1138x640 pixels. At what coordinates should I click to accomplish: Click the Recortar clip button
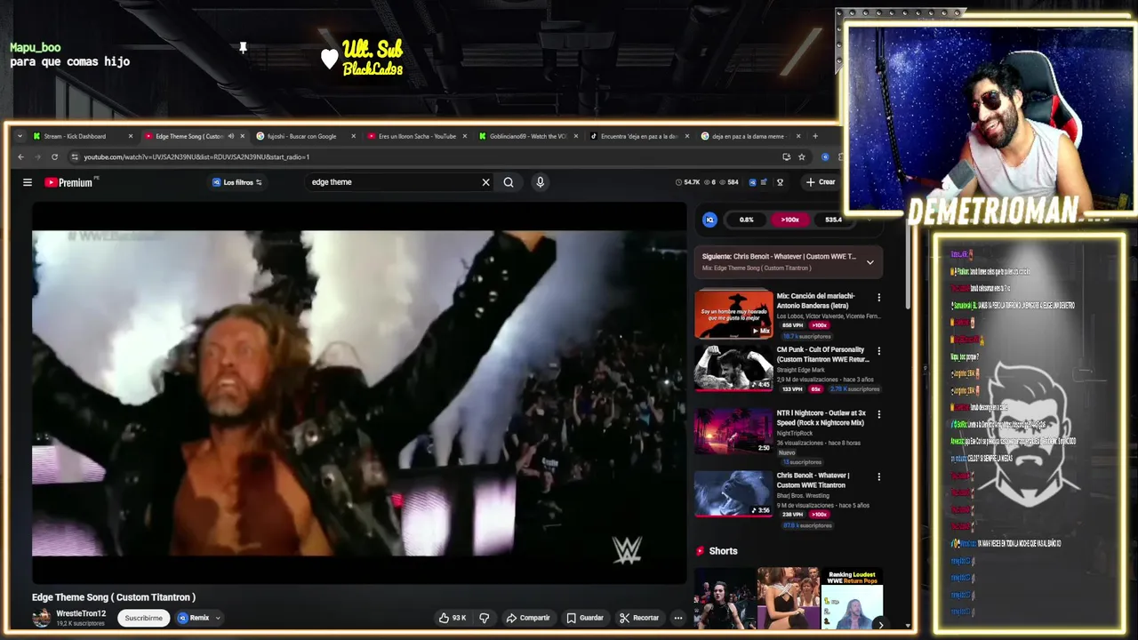click(x=639, y=618)
